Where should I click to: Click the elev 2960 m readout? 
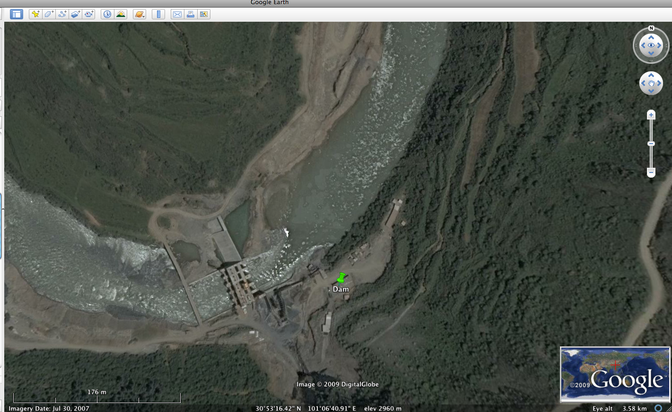[x=383, y=408]
